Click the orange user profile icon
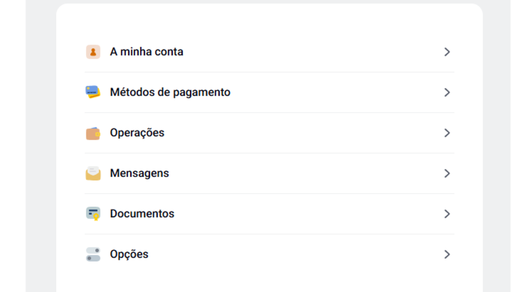This screenshot has width=519, height=292. (93, 52)
